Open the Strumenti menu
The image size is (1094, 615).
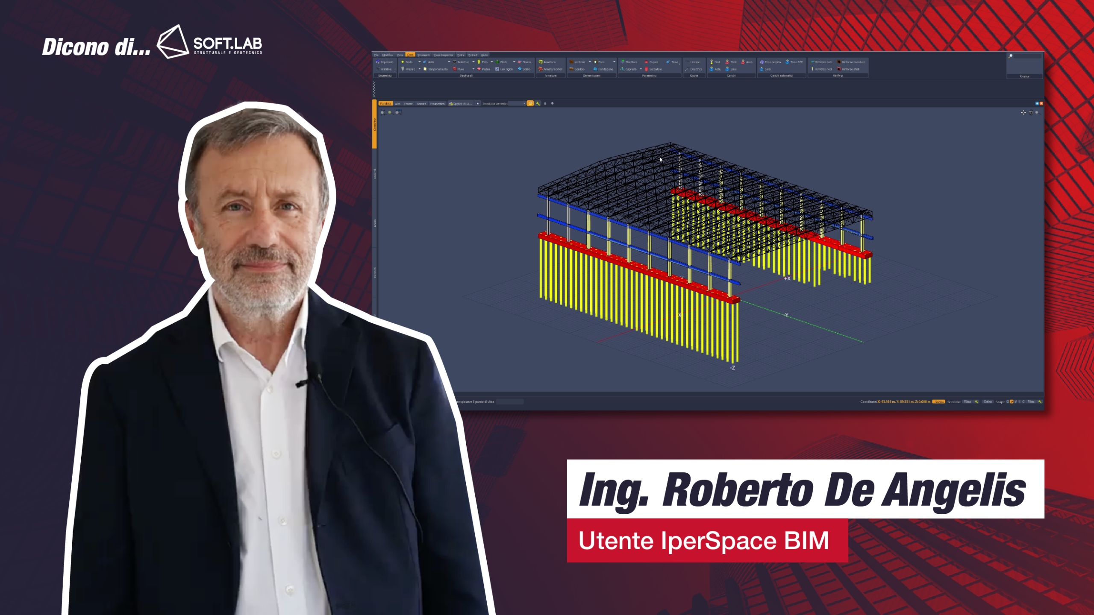click(x=423, y=55)
